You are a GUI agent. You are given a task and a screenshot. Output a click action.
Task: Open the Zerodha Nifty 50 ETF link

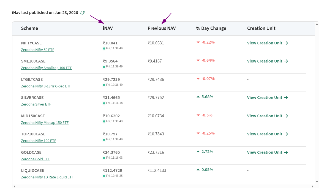pos(37,50)
